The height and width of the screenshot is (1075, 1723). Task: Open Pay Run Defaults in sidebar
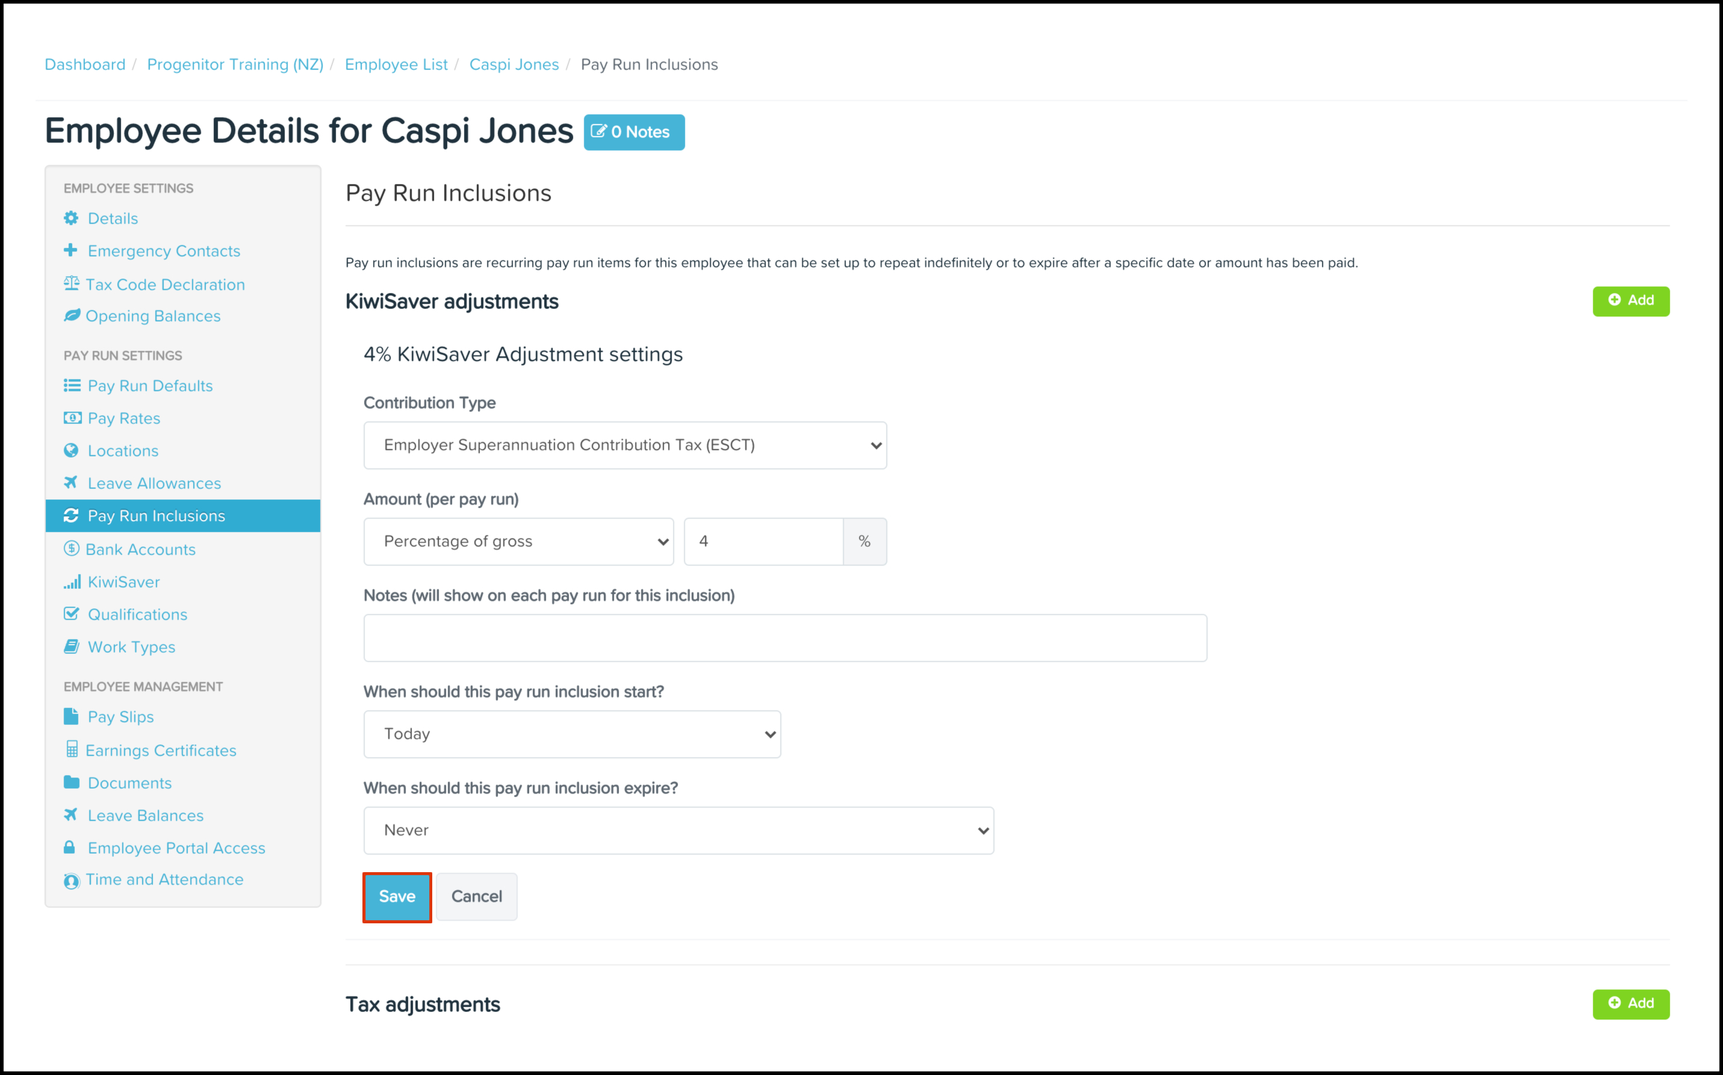click(150, 385)
